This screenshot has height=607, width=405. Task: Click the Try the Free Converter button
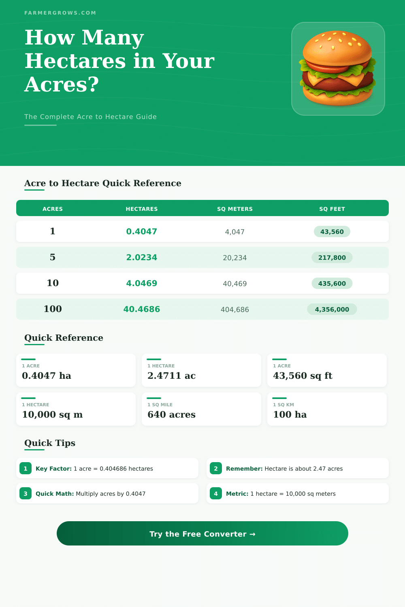(202, 534)
